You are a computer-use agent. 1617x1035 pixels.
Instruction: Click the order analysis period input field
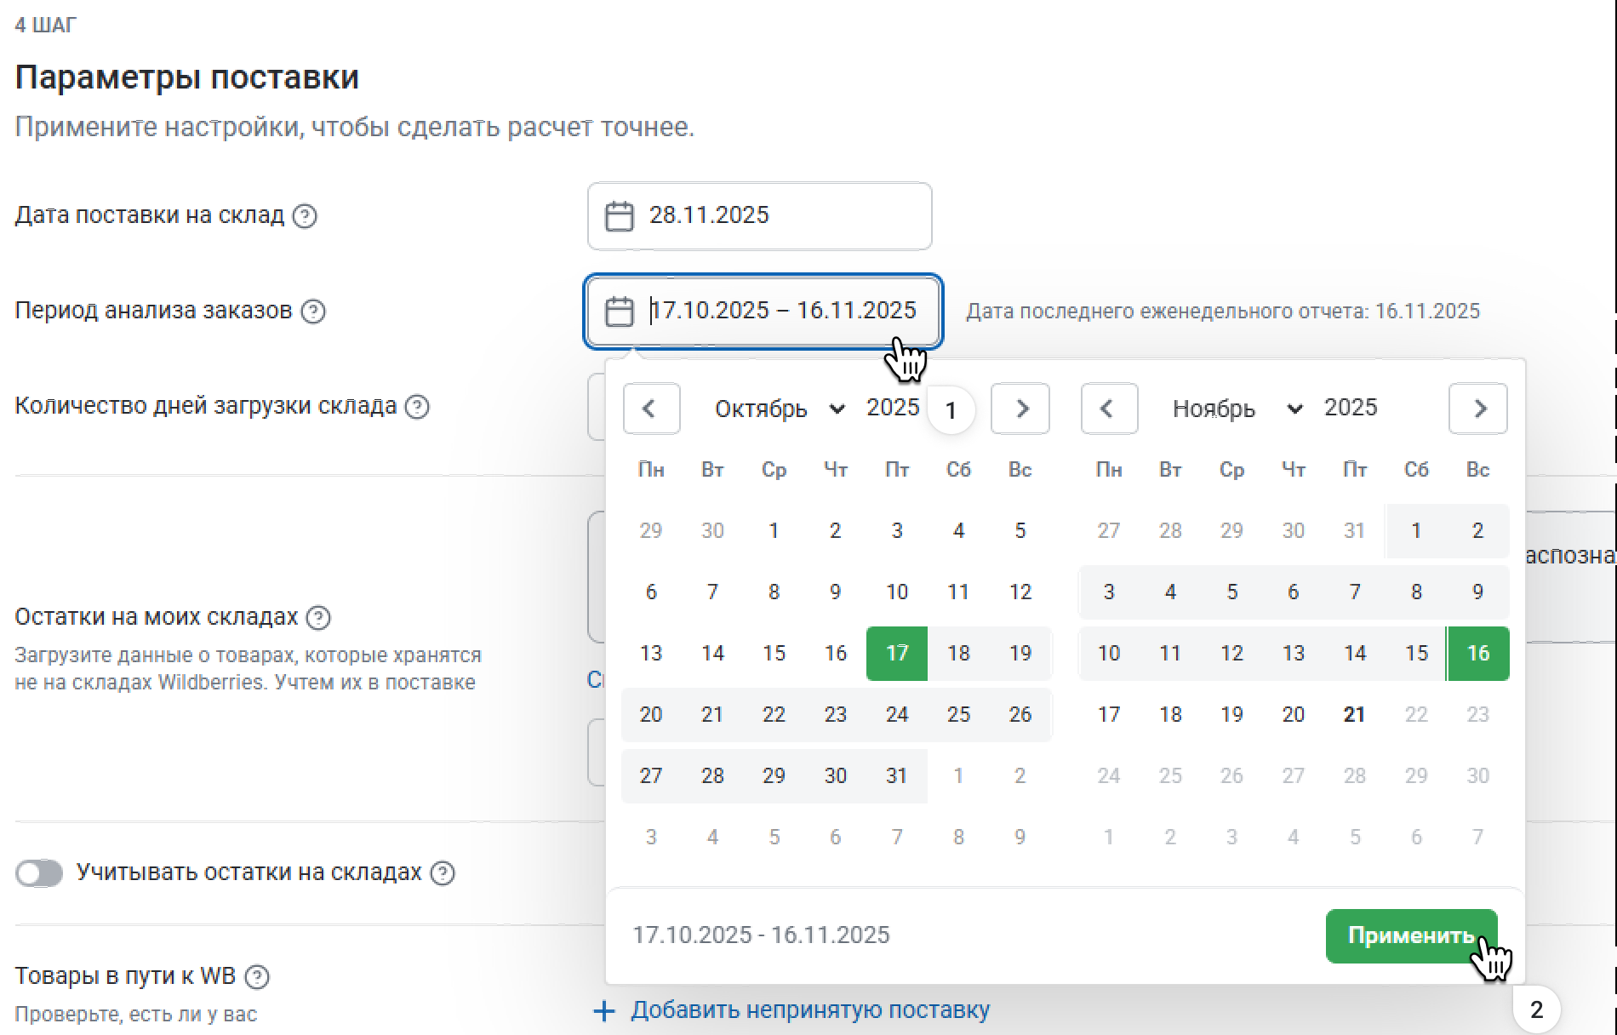(x=781, y=311)
